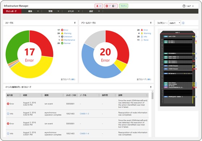Open the settings menu in the navigation bar

coord(94,11)
